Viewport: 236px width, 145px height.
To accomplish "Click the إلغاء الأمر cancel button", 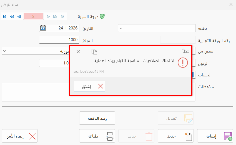I will [x=20, y=136].
